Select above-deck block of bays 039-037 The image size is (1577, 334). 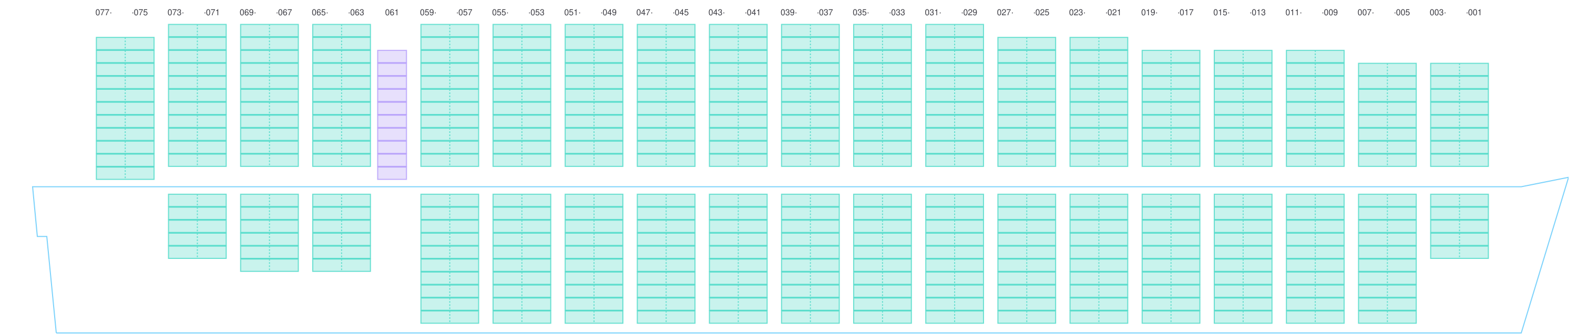[x=810, y=95]
